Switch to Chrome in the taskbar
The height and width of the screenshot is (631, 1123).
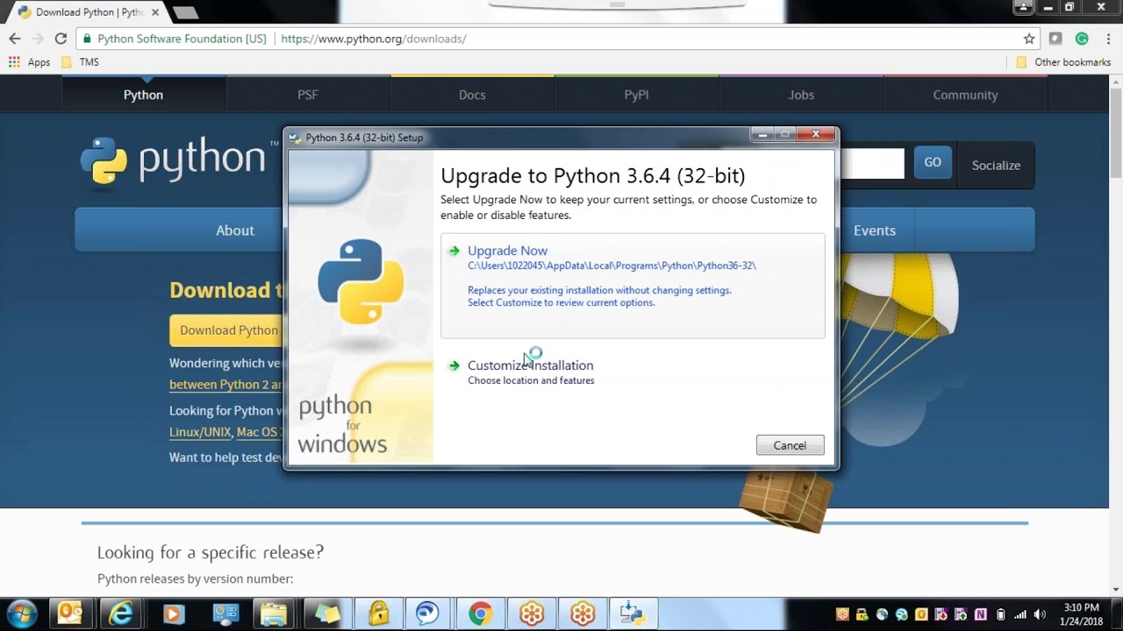(480, 613)
